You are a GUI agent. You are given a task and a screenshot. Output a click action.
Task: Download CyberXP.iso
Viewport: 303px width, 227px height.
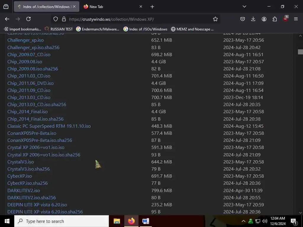coord(20,176)
